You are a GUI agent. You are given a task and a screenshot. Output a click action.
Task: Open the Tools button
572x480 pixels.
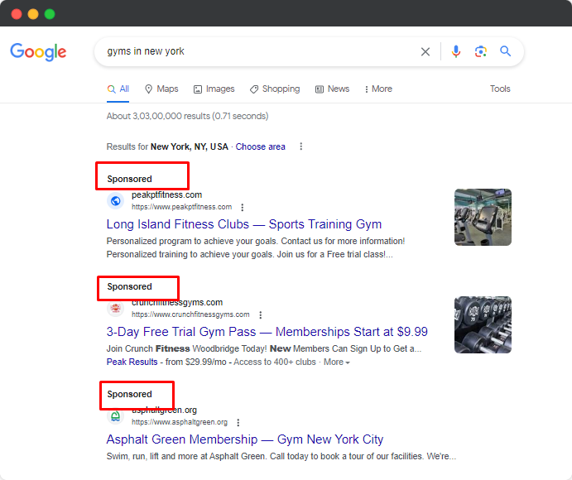tap(500, 89)
